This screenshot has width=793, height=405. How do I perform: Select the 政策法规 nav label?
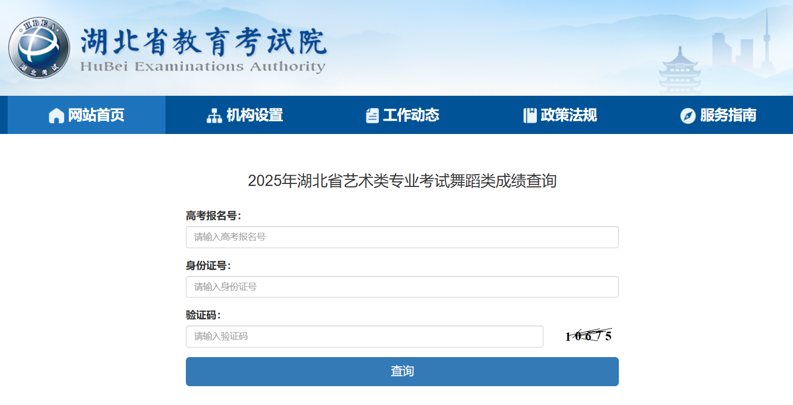click(569, 115)
